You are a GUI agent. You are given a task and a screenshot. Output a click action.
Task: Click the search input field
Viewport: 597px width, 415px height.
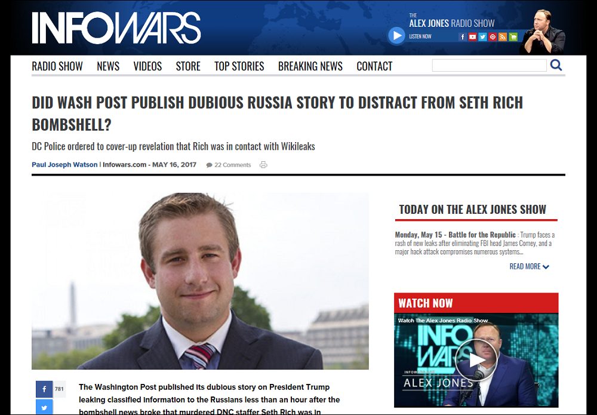click(490, 65)
